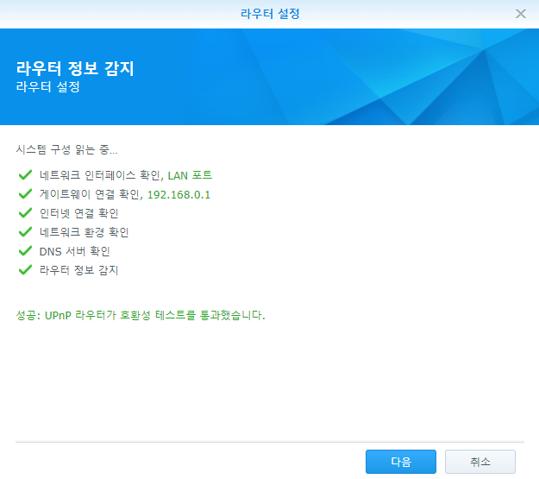Click the green UPnP success message
Viewport: 539px width, 479px height.
coord(141,315)
